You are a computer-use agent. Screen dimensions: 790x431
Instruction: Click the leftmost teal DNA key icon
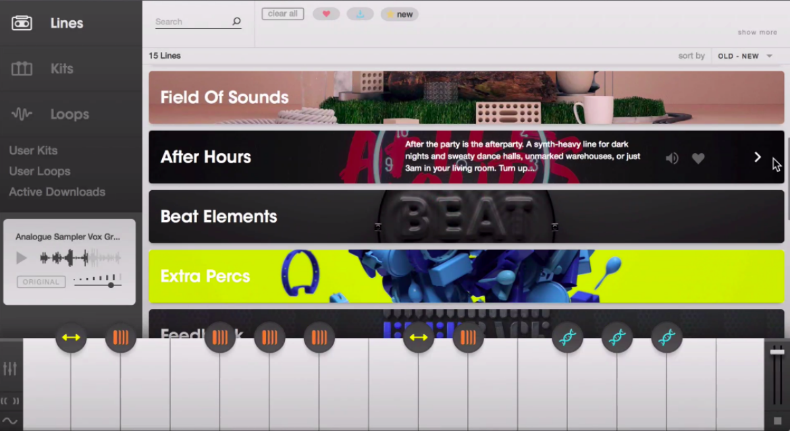point(568,337)
